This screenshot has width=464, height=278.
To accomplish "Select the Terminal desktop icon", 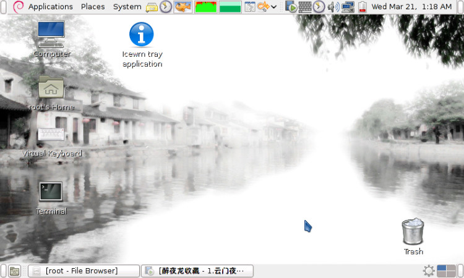I will pyautogui.click(x=51, y=198).
